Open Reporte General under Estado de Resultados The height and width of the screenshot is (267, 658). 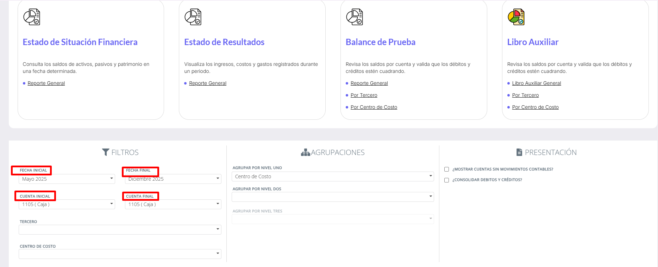coord(207,83)
